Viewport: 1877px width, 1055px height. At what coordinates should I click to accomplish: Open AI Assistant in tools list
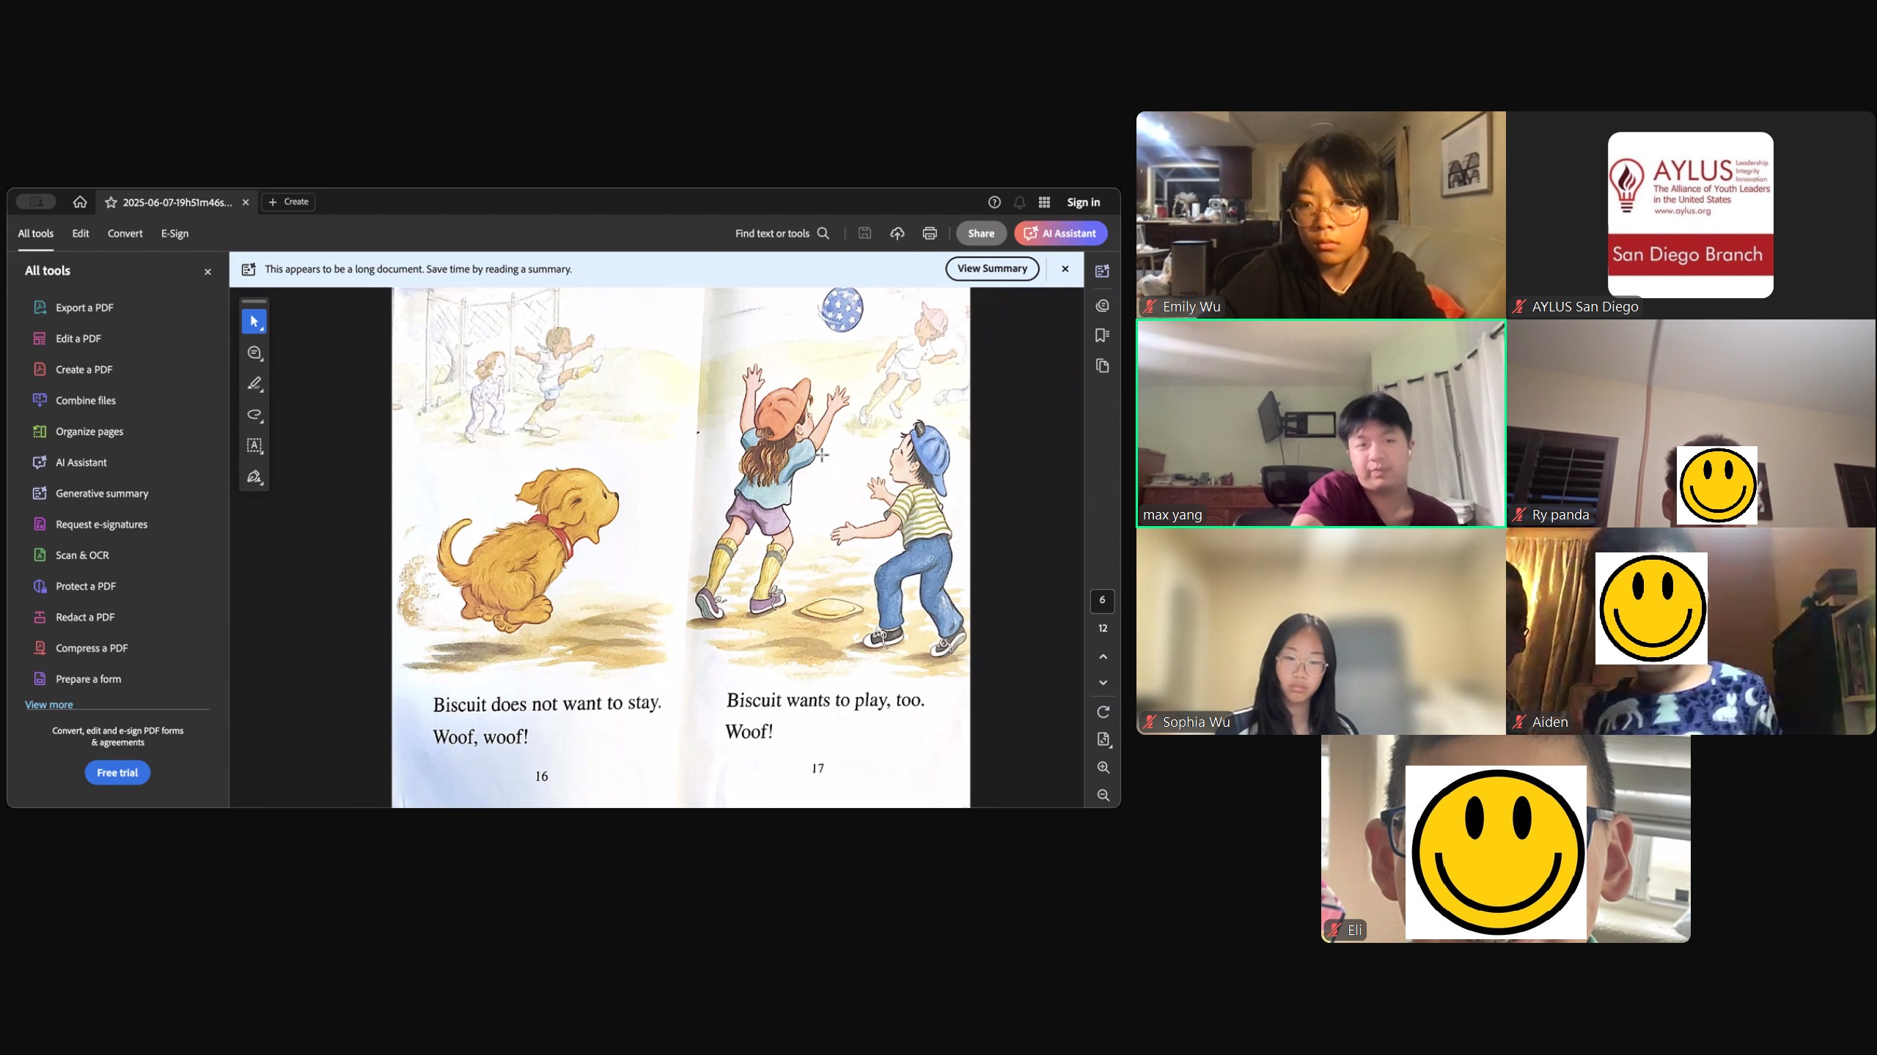tap(81, 462)
